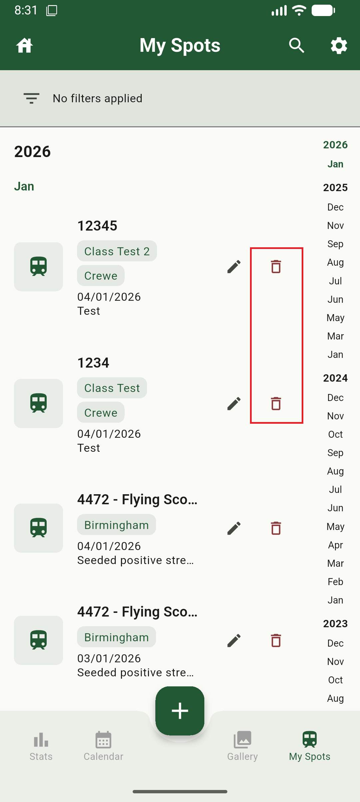Delete the 1234 spot entry
Viewport: 360px width, 802px height.
[276, 404]
